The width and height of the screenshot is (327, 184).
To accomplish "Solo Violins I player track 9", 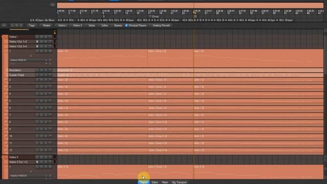I will (x=37, y=129).
